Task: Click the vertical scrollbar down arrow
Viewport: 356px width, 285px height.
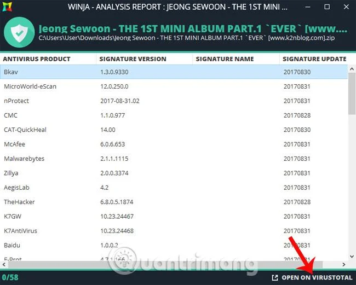Action: point(352,257)
